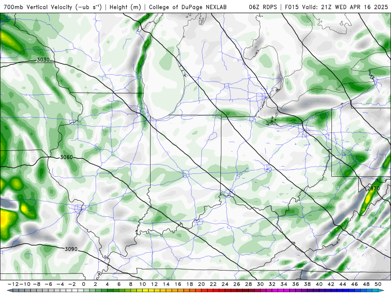
Task: Click the 12 value on the color scale
Action: 154,284
